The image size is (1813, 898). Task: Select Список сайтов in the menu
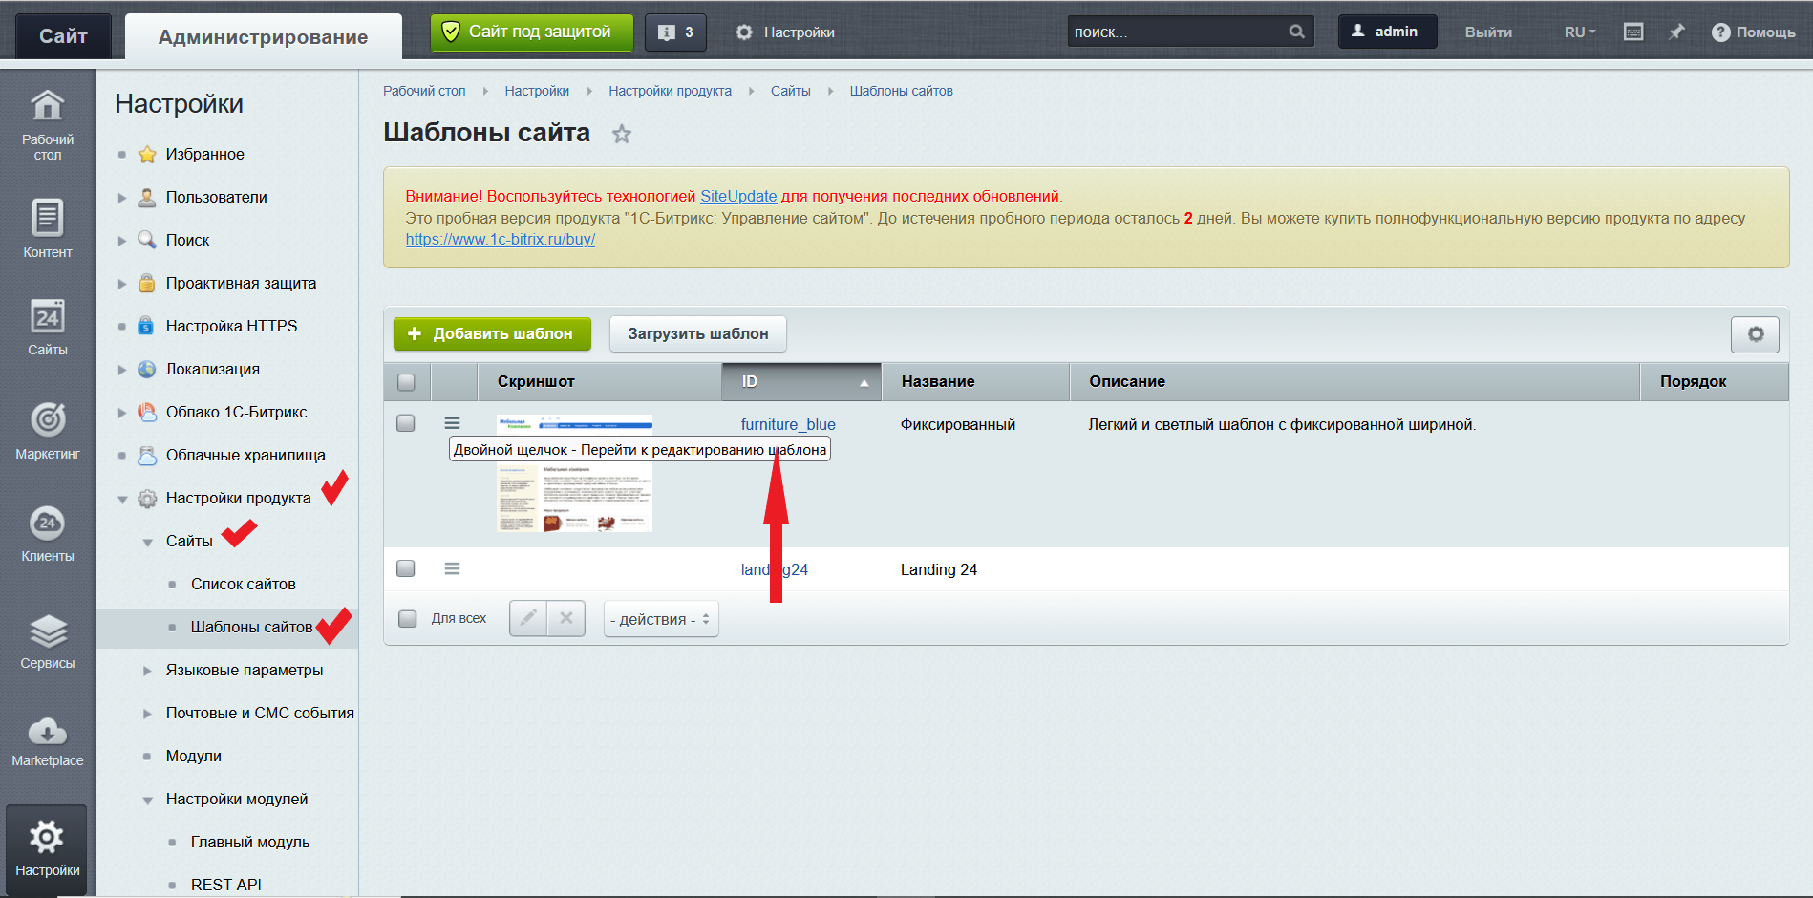[x=243, y=584]
